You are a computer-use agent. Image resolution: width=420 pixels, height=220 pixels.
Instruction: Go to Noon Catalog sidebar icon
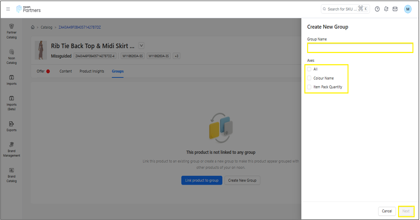click(x=12, y=57)
